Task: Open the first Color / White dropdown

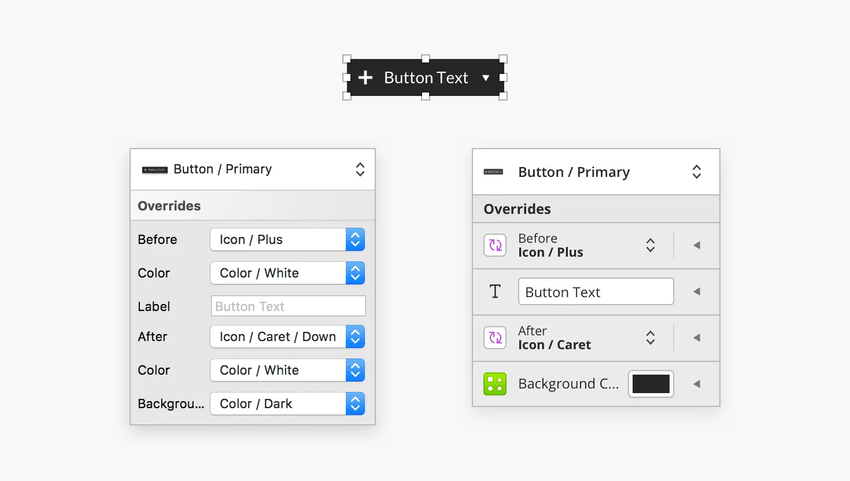Action: (287, 273)
